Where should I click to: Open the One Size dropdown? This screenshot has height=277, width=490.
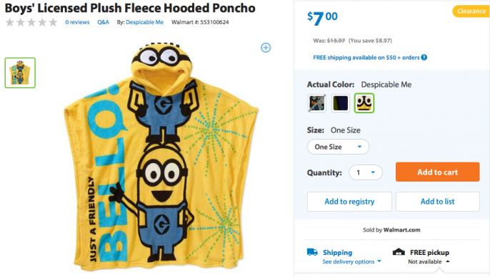[338, 147]
